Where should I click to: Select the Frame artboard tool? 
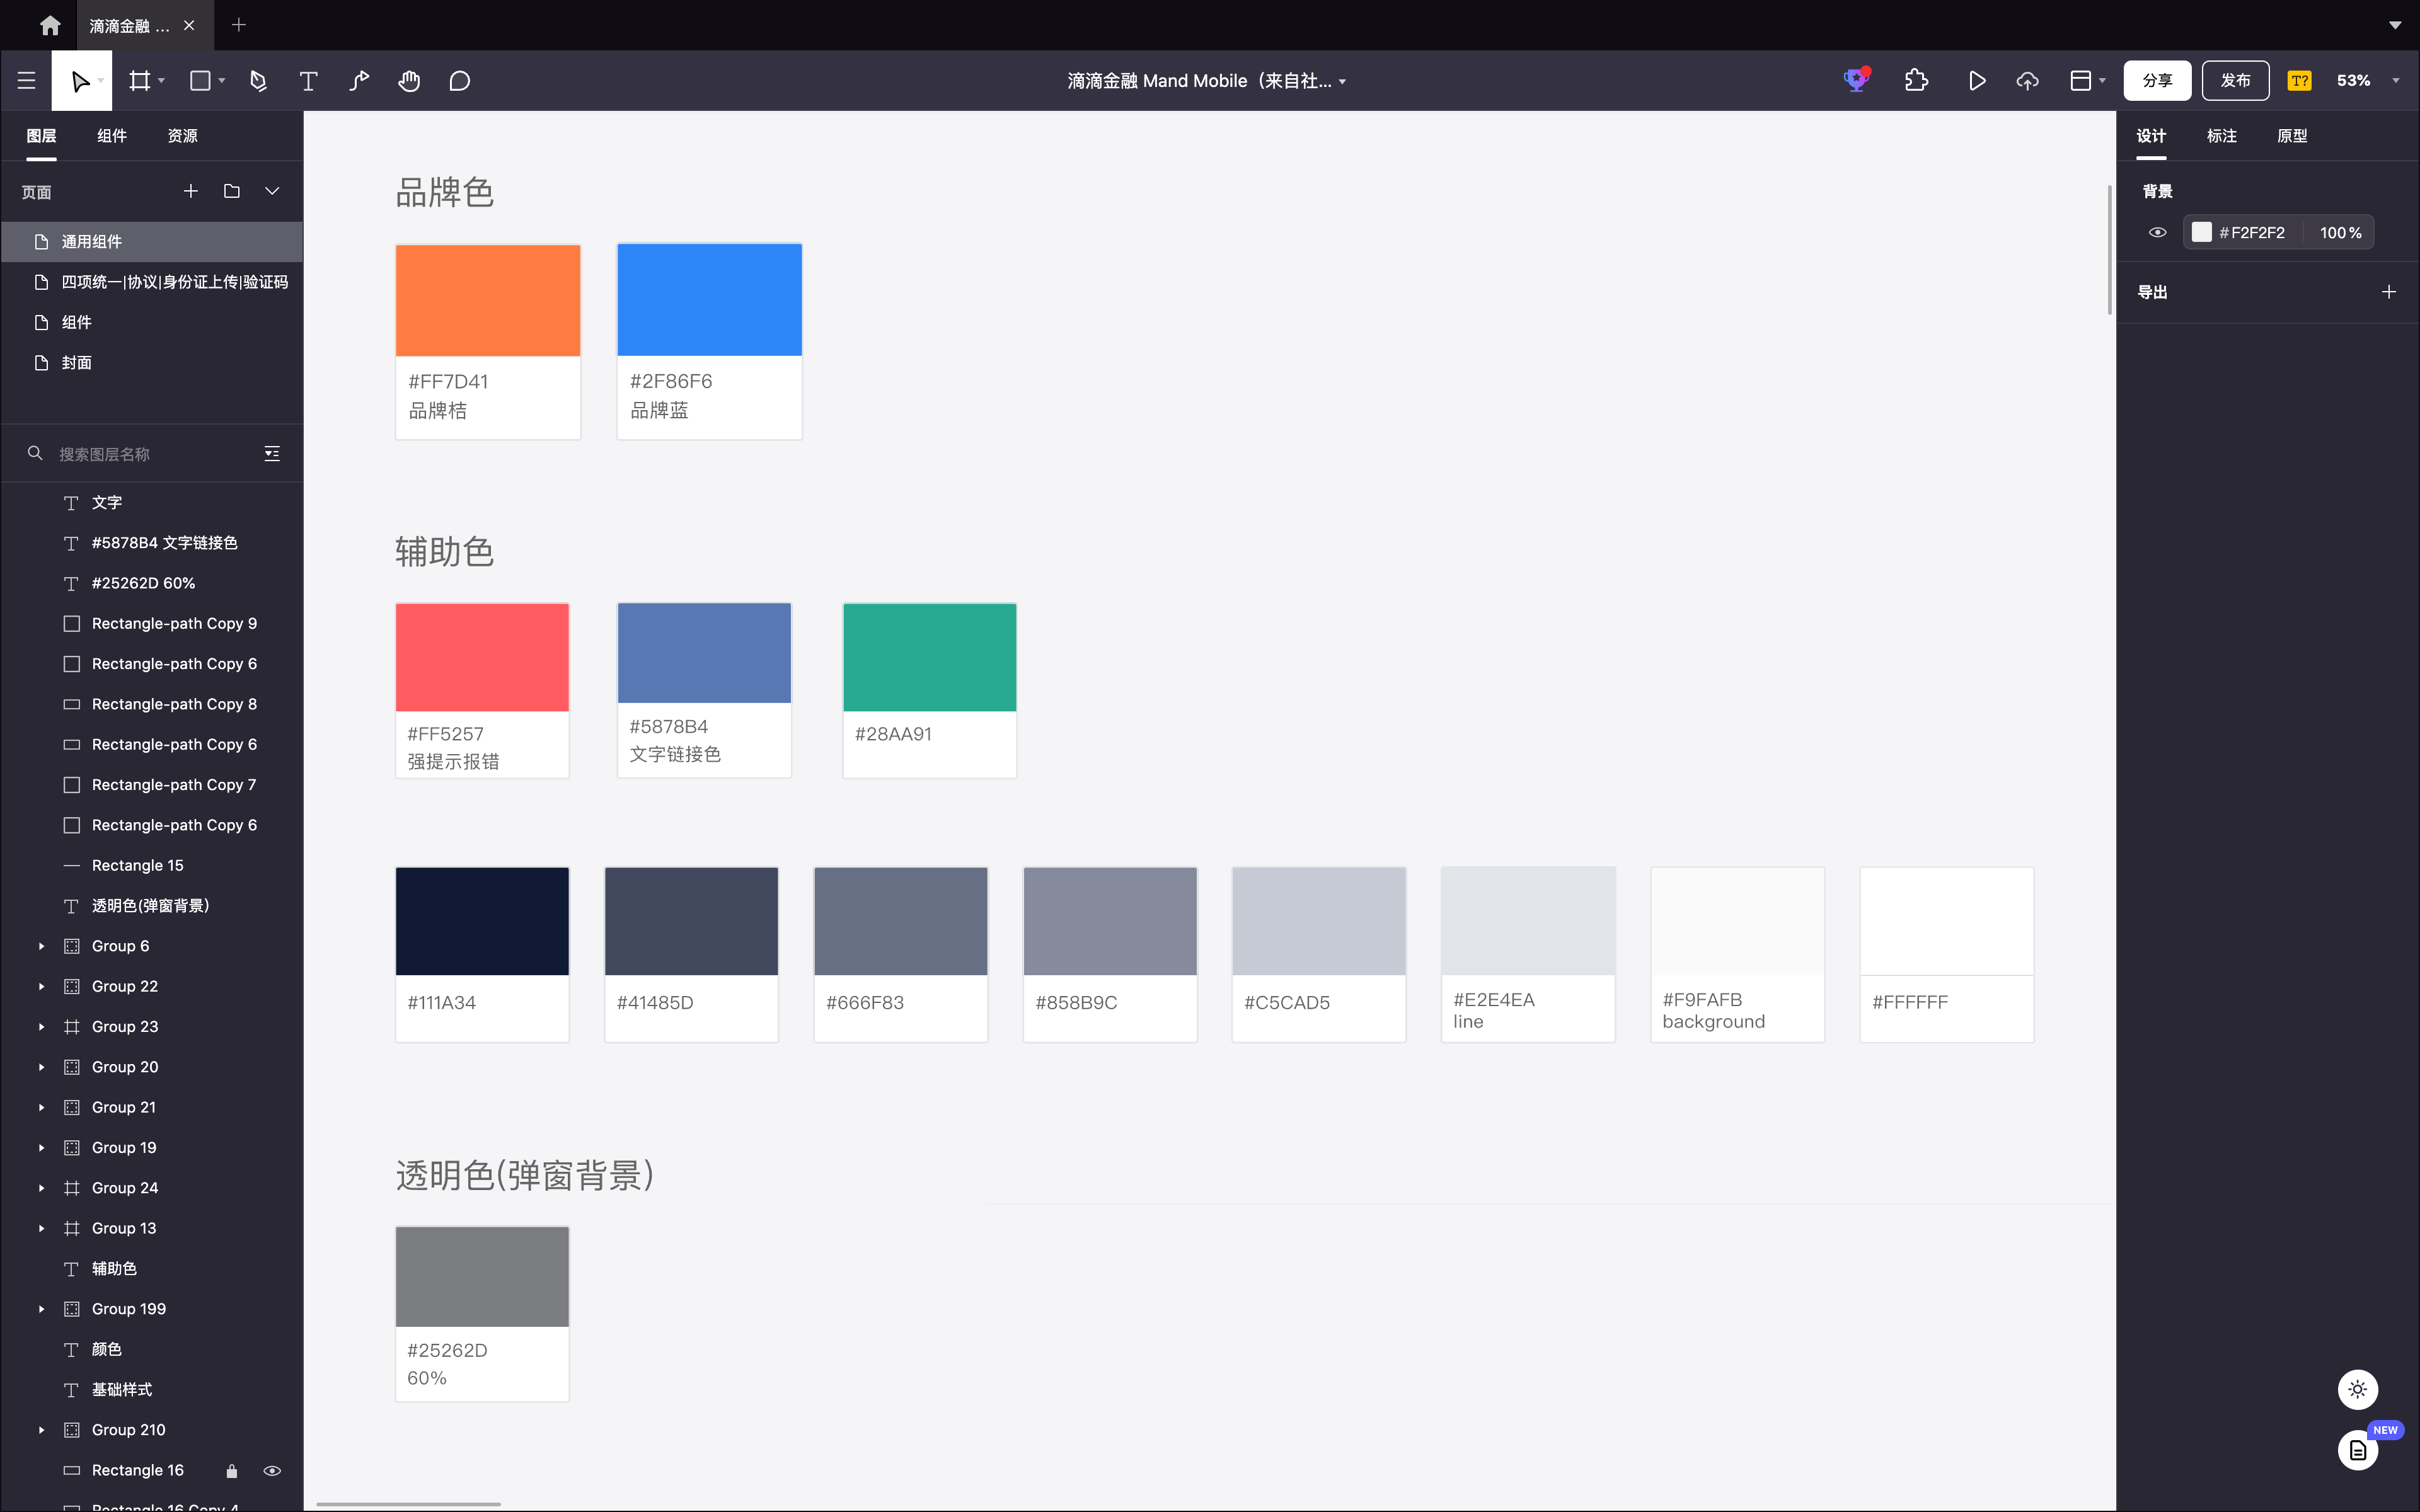click(x=139, y=81)
